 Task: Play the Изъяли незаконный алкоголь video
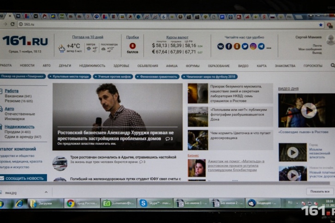click(293, 153)
